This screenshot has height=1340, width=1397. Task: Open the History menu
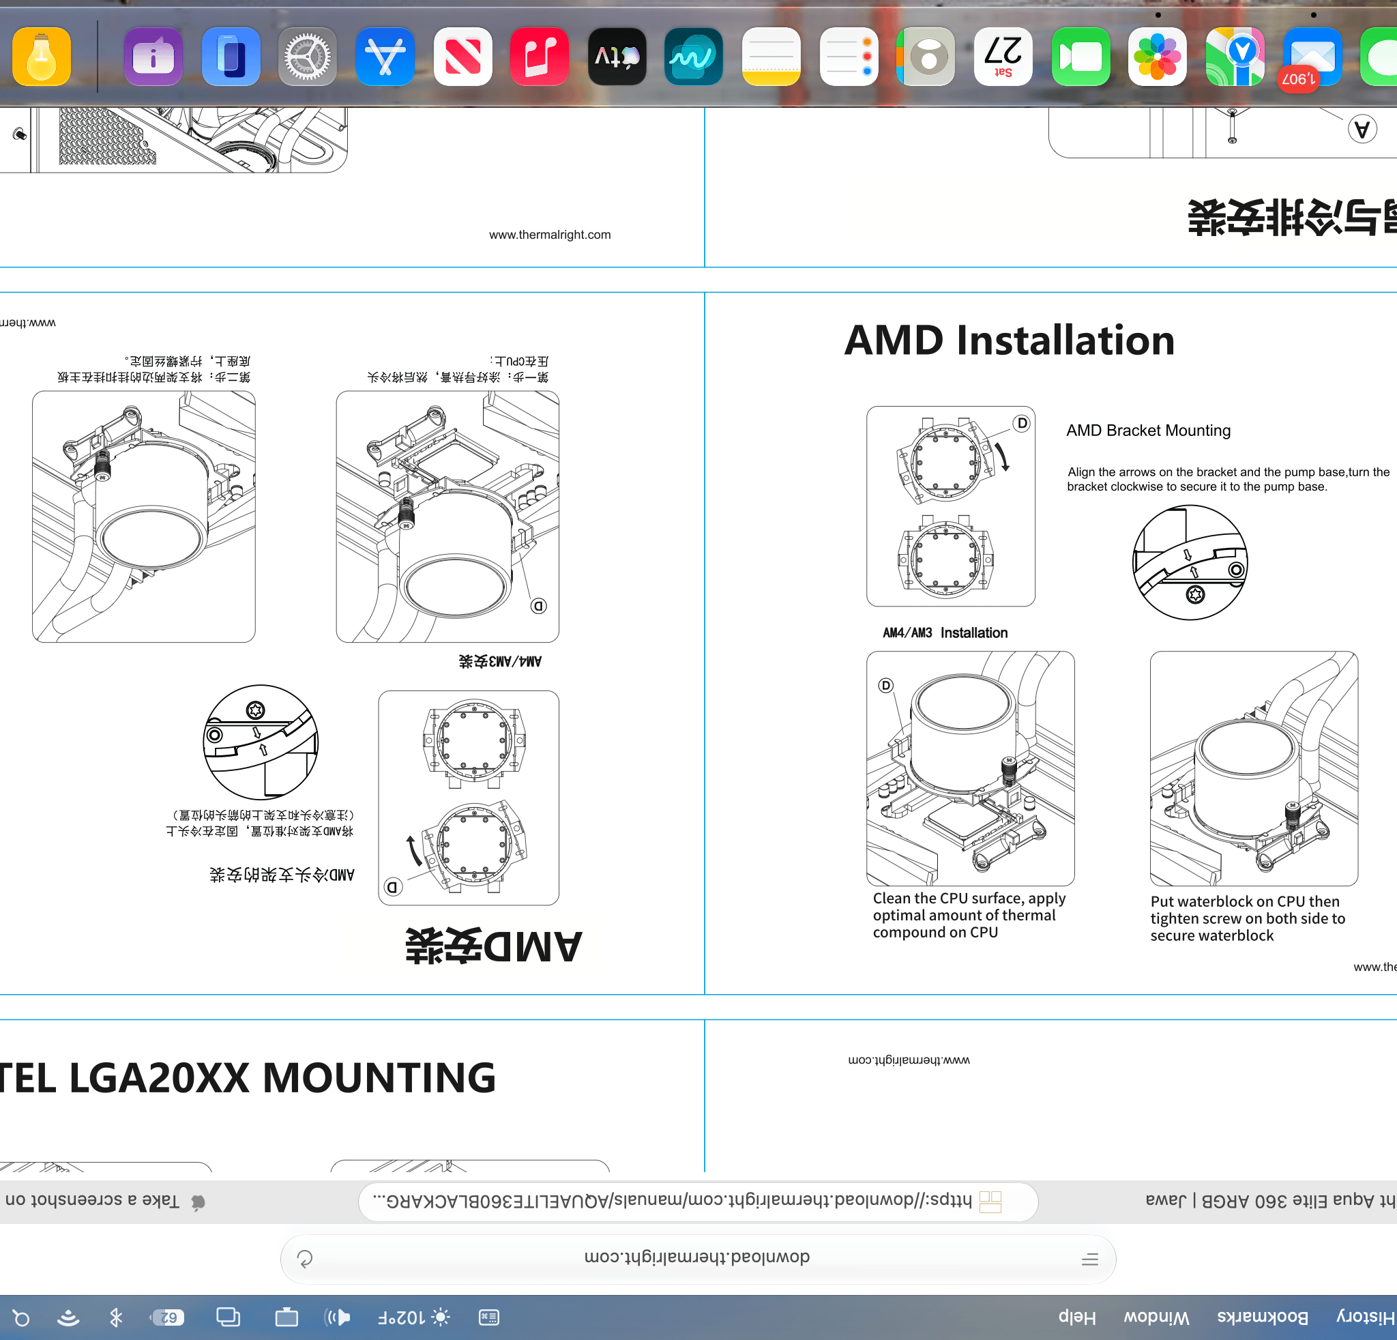click(1366, 1317)
